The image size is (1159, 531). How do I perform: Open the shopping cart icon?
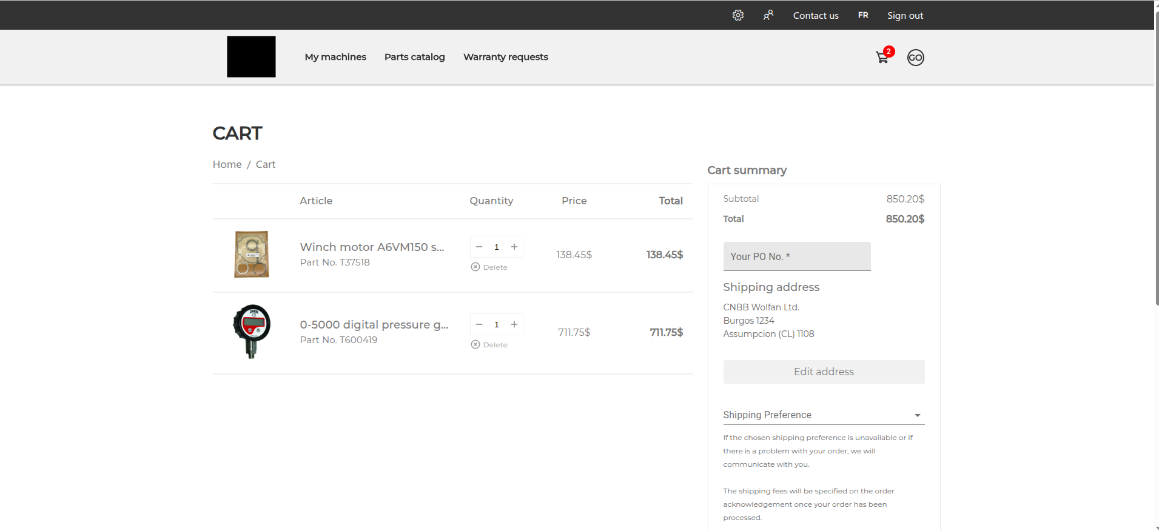tap(883, 57)
